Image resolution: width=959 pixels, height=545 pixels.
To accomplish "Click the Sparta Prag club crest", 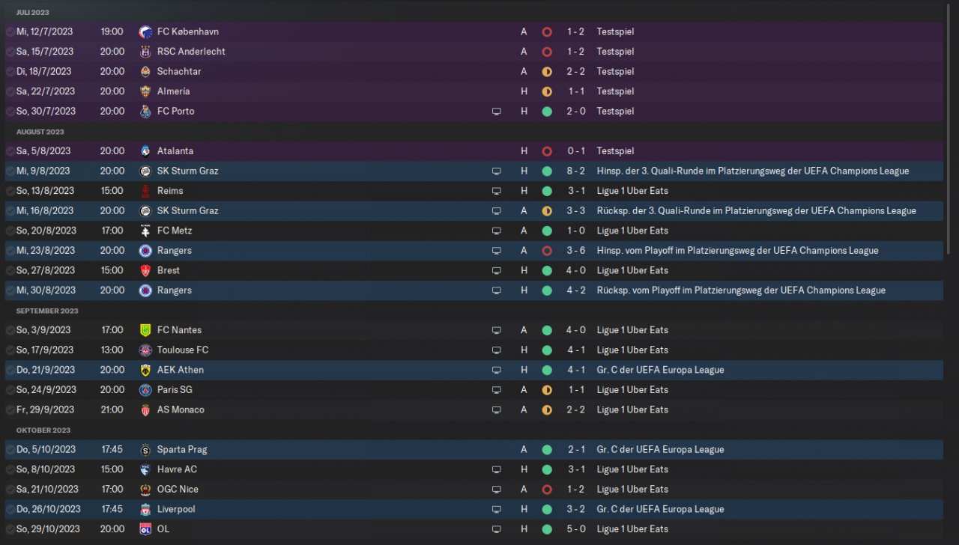I will pos(145,450).
